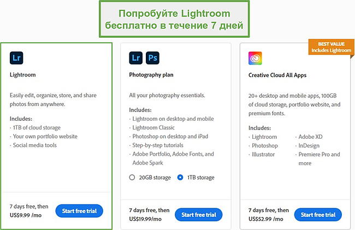Click the Adobe XD list item
The image size is (355, 230).
pos(310,137)
